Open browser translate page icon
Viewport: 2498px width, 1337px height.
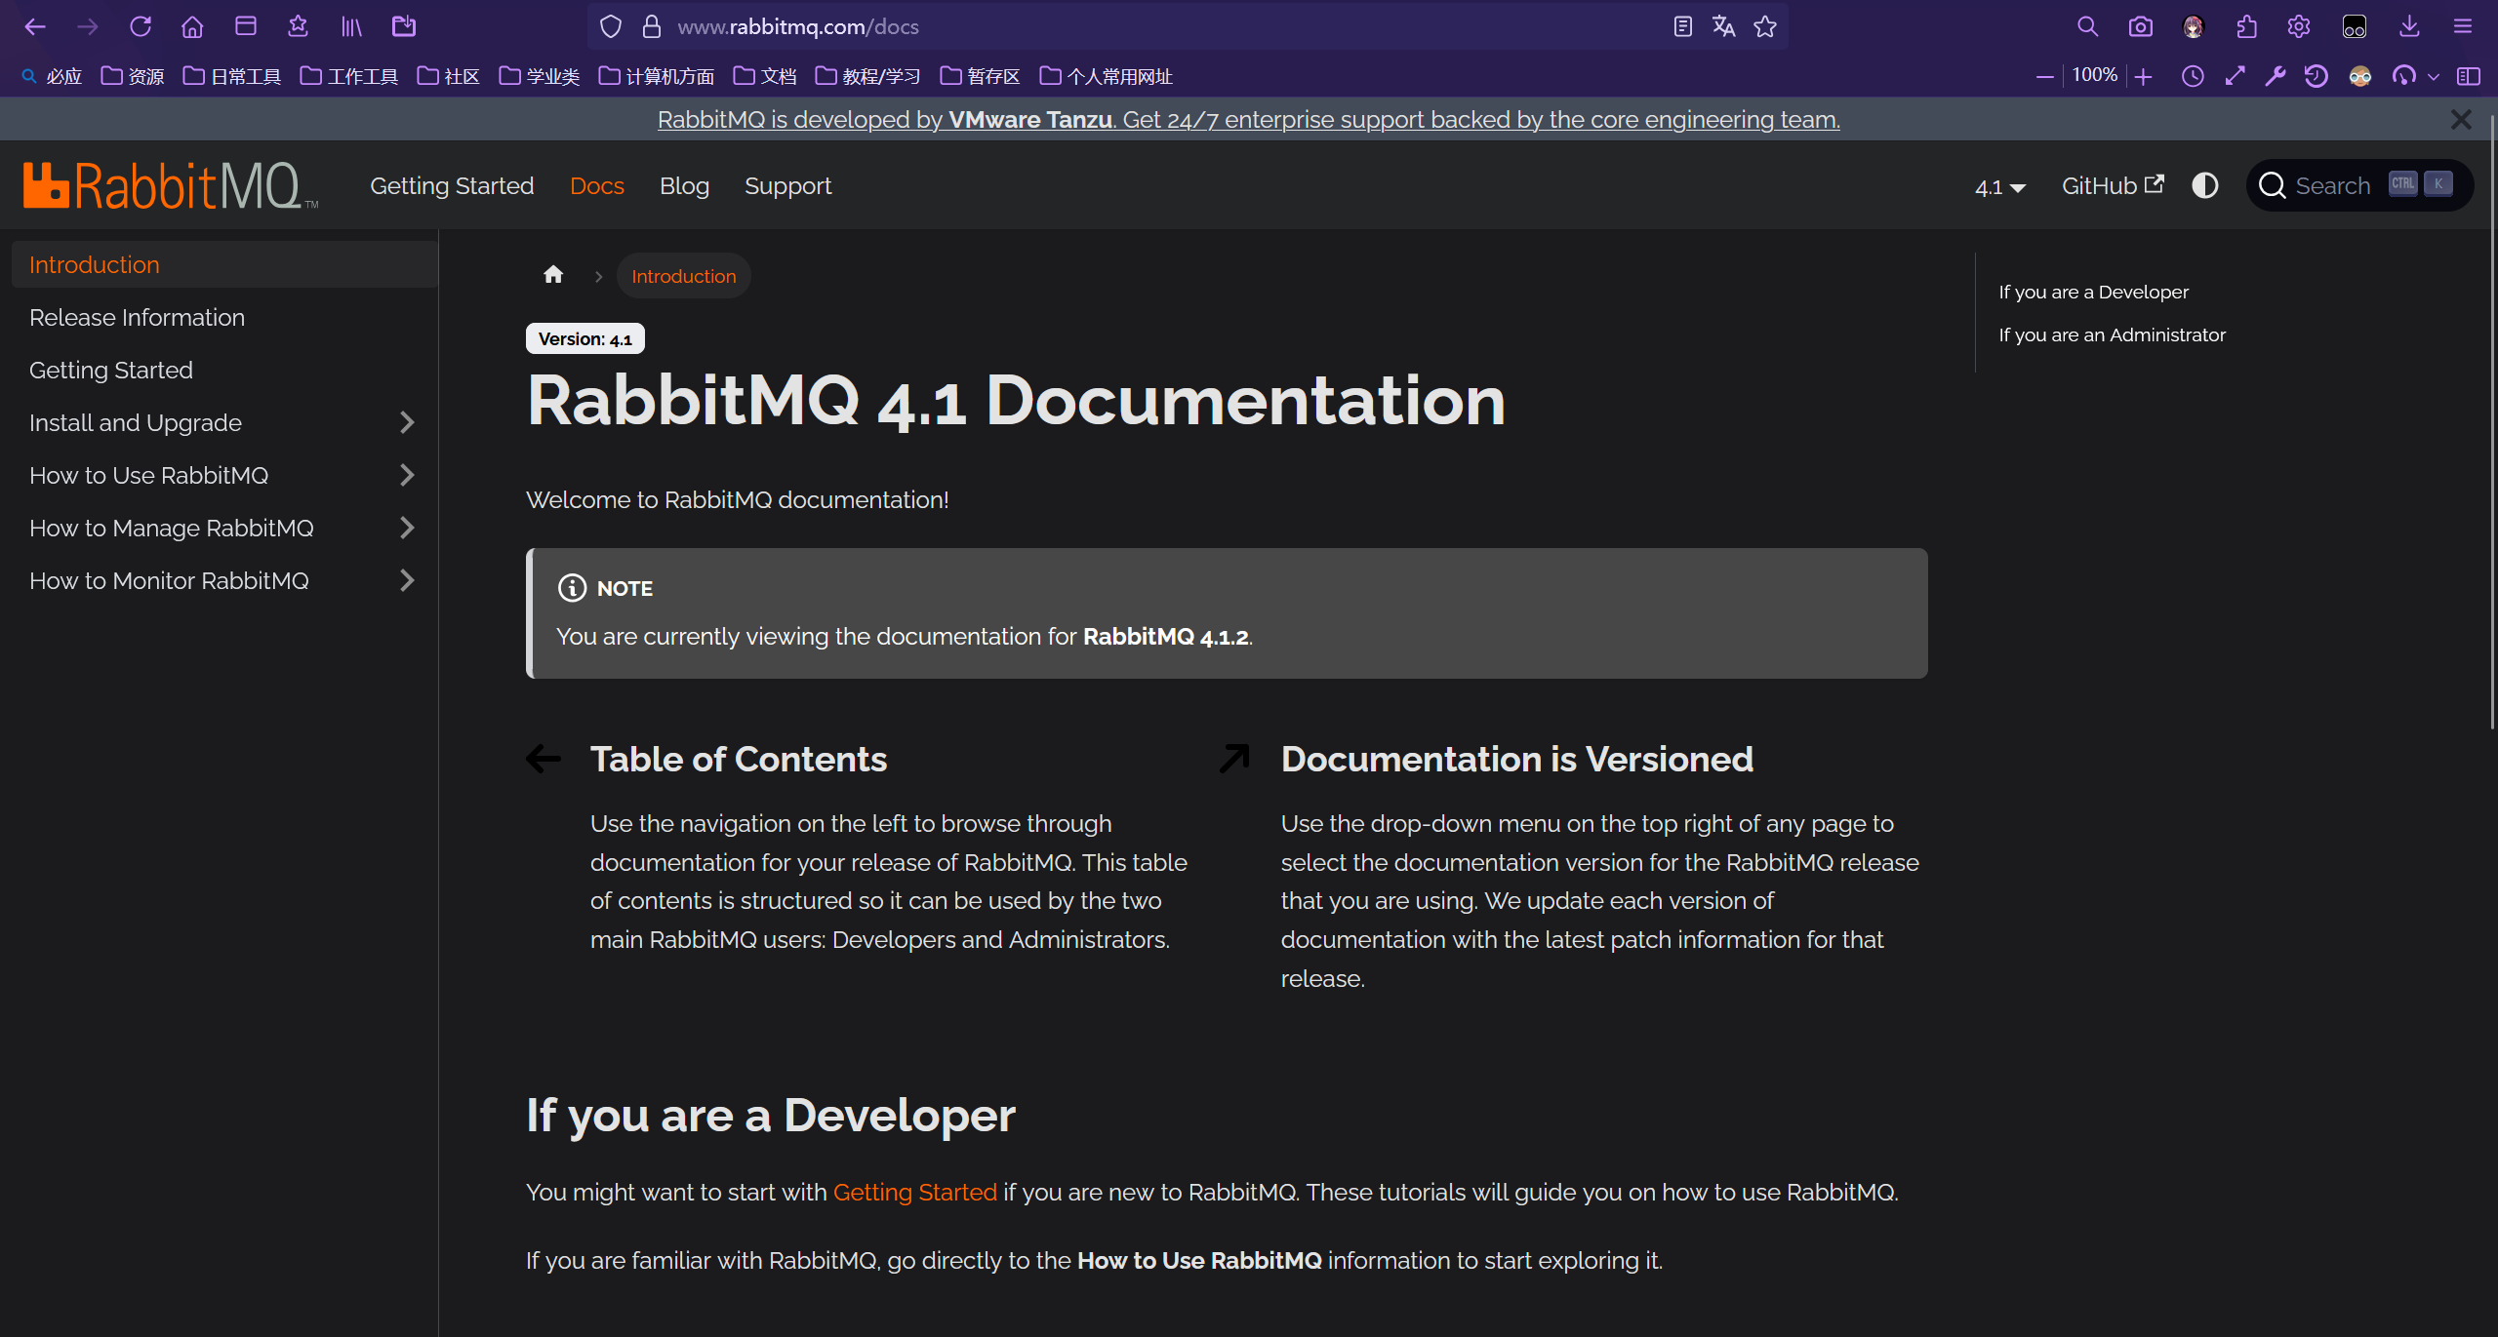click(x=1723, y=26)
